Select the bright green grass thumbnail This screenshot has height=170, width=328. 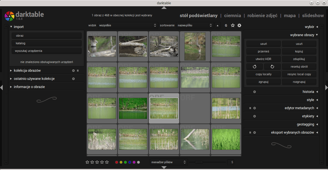click(226, 139)
